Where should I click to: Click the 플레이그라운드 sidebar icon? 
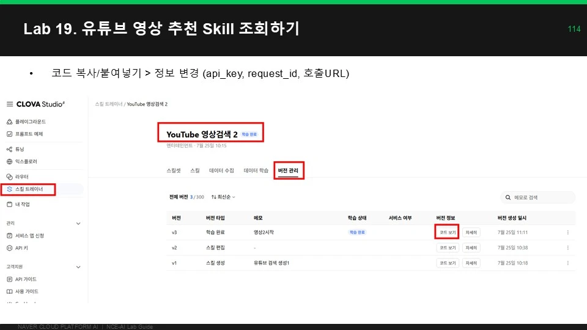(10, 122)
